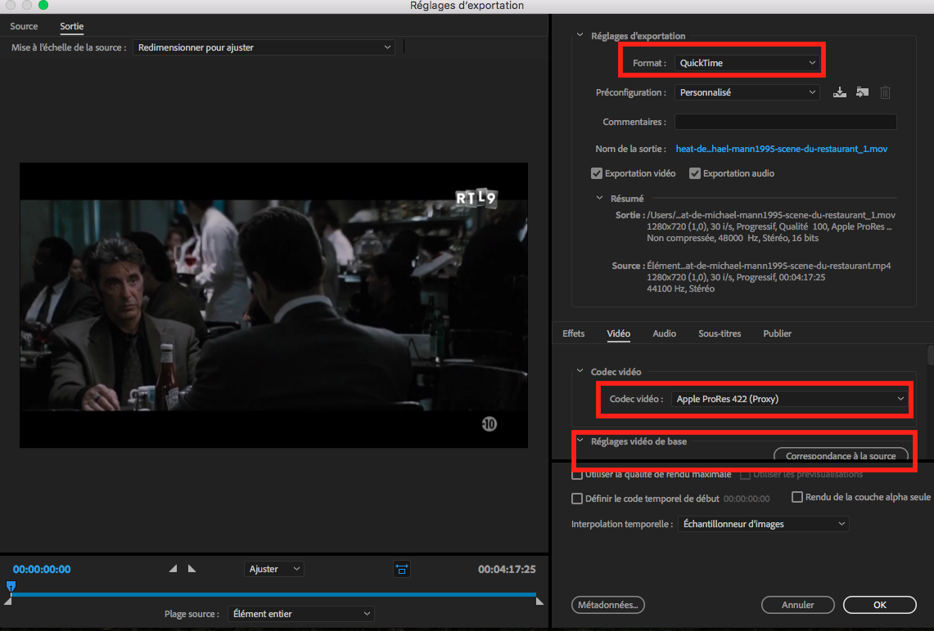Open the Plage source dropdown
The width and height of the screenshot is (934, 631).
tap(300, 614)
